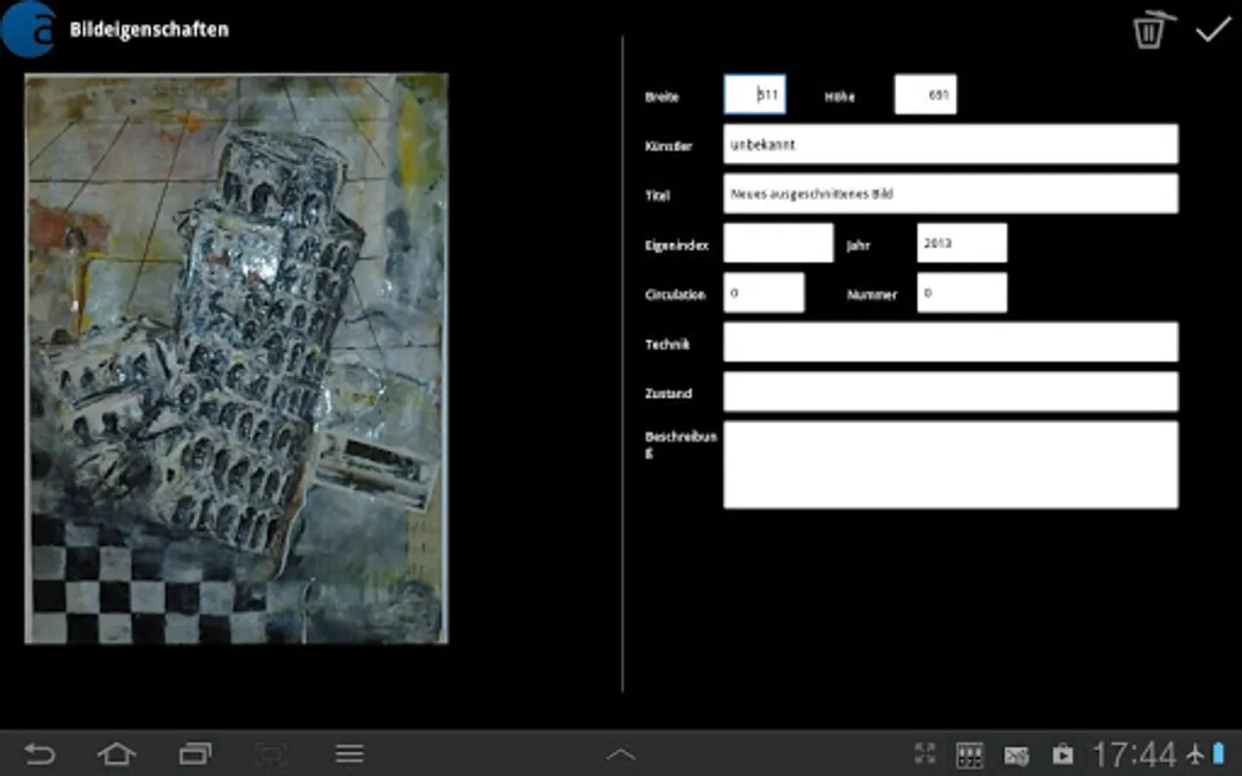
Task: Select the Titel text field
Action: [950, 194]
